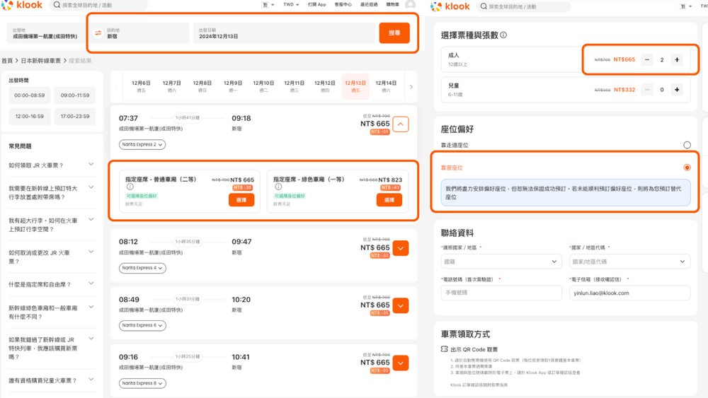The width and height of the screenshot is (708, 398).
Task: Click the 首頁 breadcrumb link
Action: (x=7, y=60)
